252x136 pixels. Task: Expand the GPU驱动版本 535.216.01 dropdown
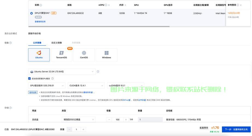coord(47,85)
